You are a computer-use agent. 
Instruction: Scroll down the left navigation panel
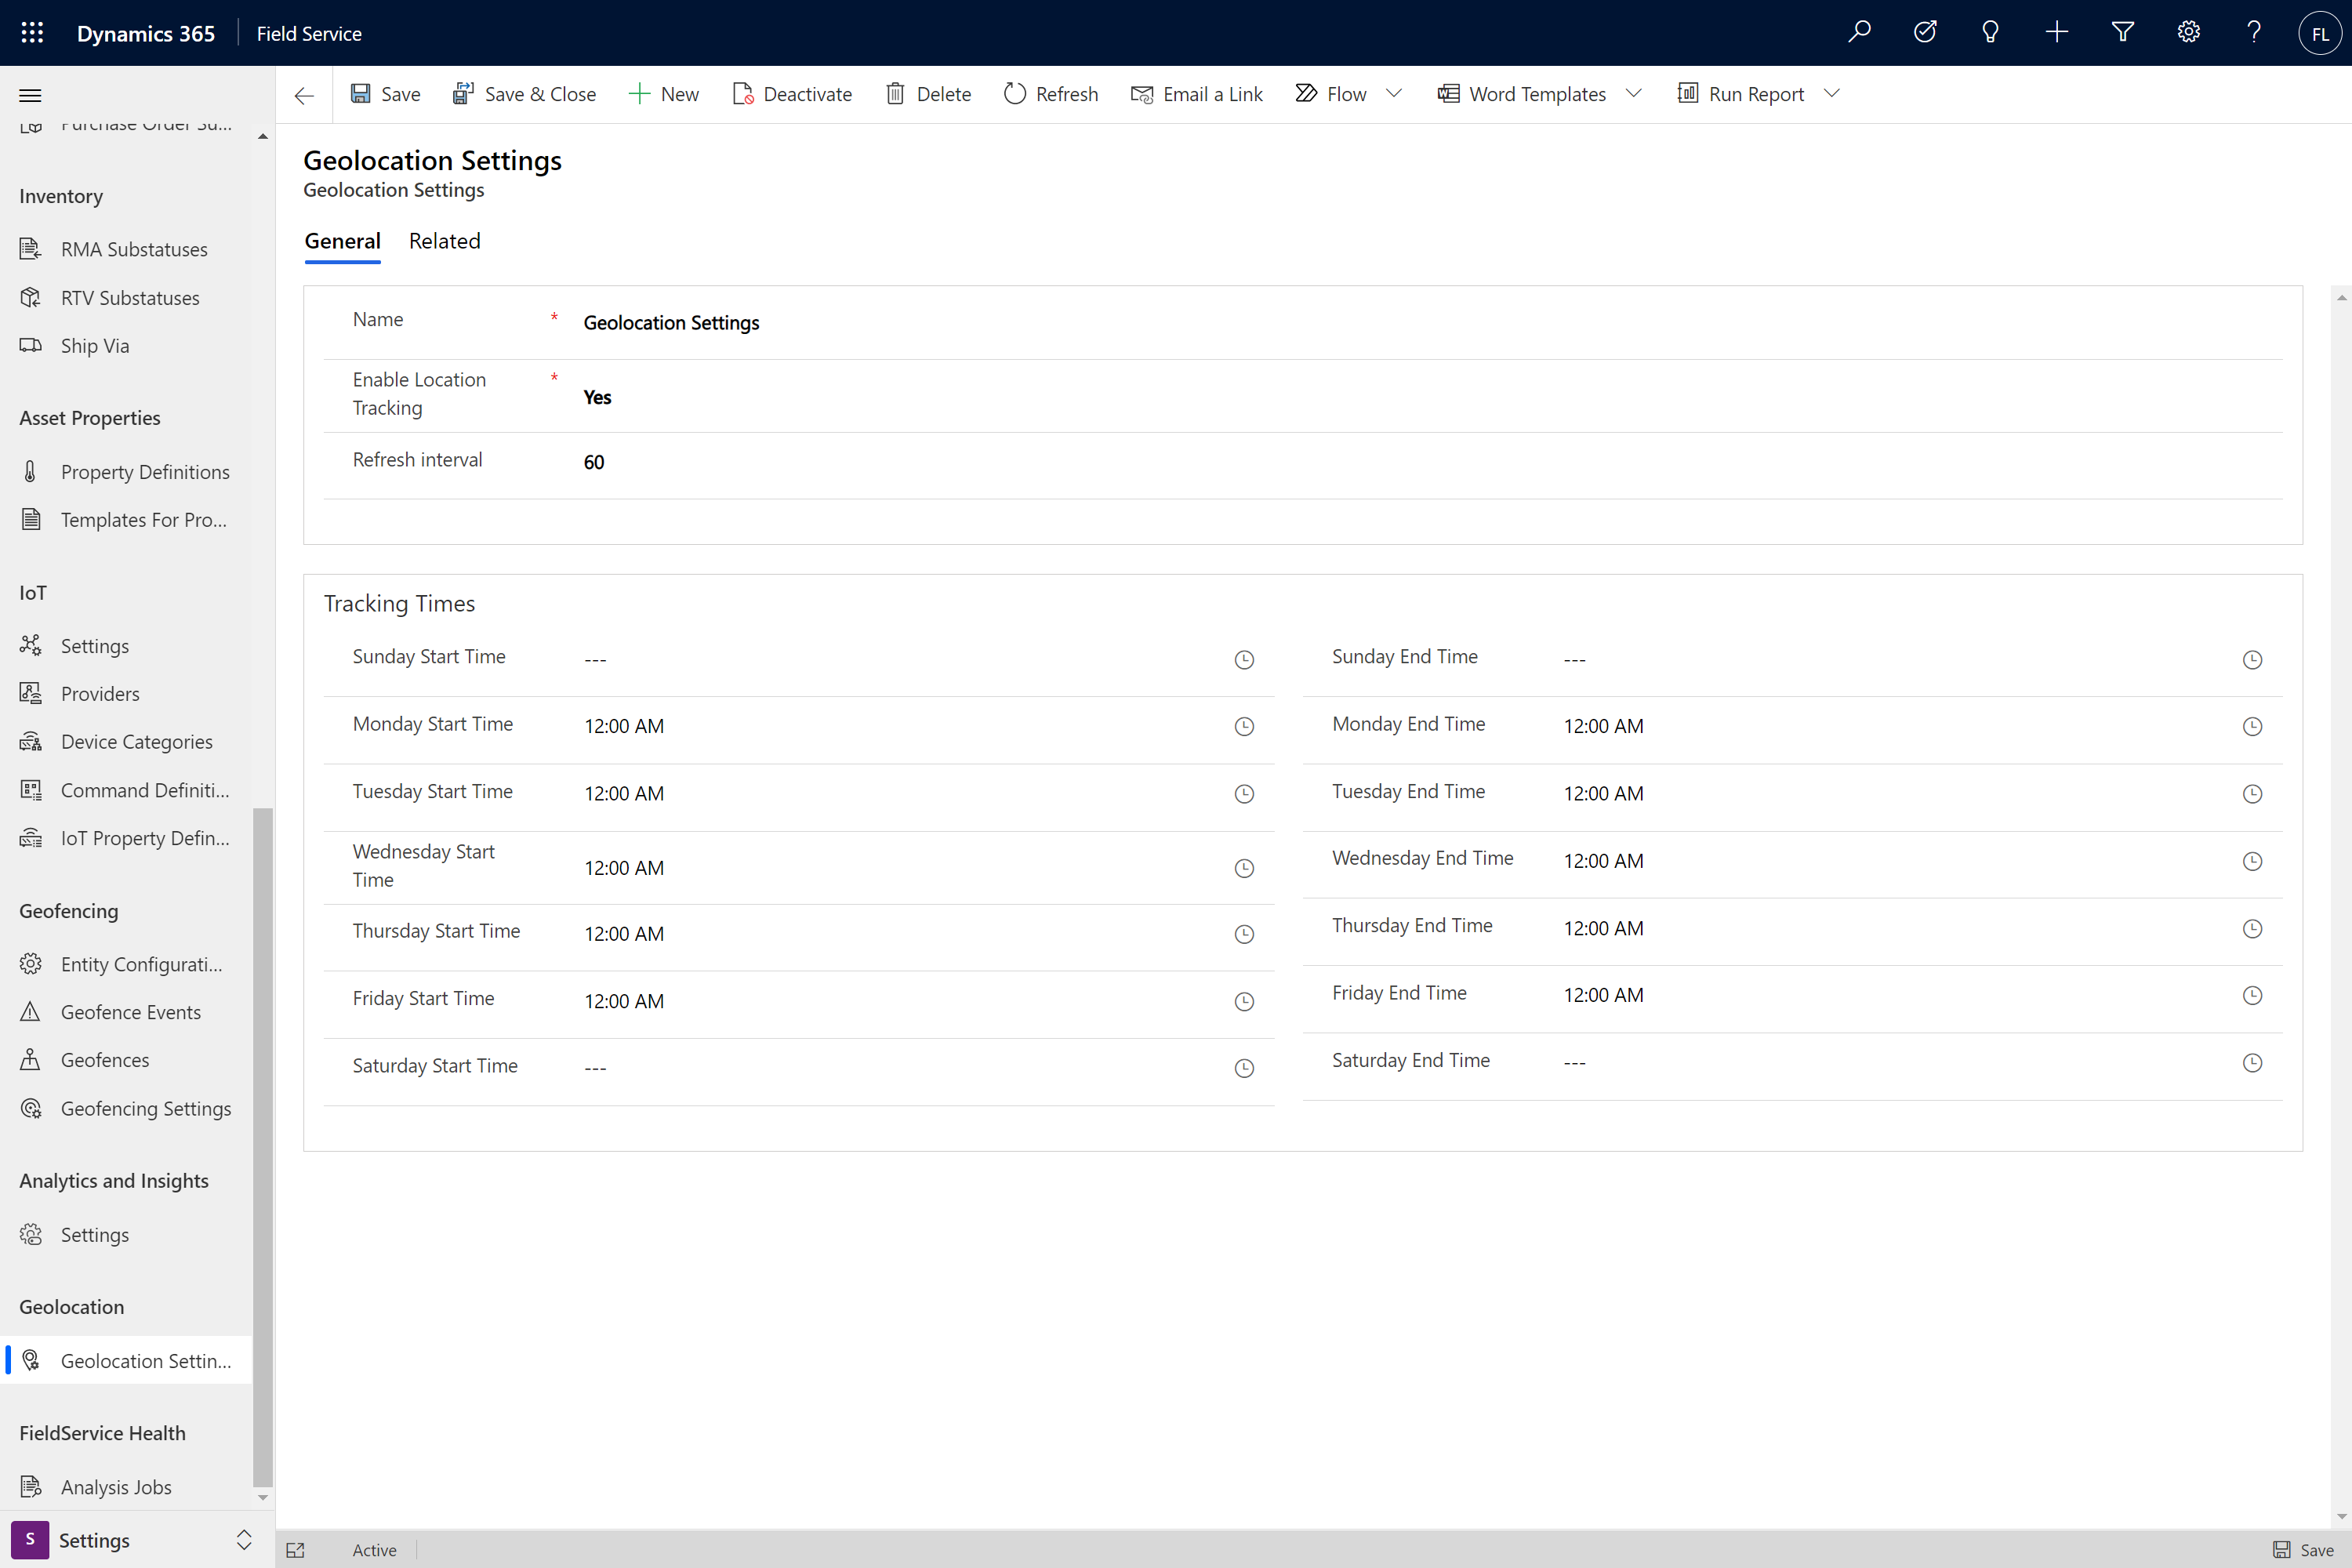263,1500
